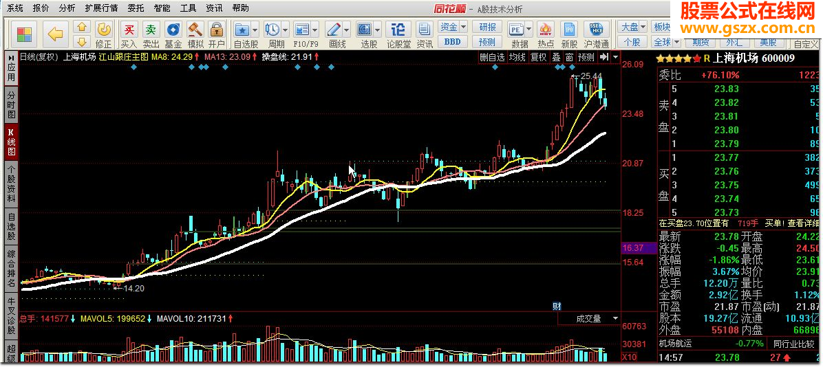Expand the 数据 PE dropdown arrow
This screenshot has width=823, height=367.
click(x=528, y=30)
